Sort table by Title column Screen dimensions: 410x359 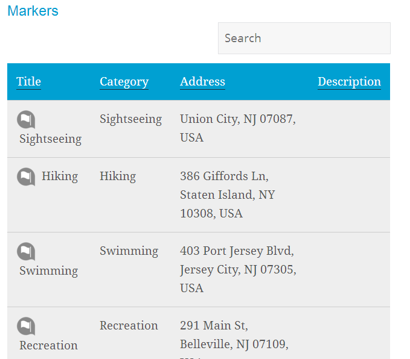[x=29, y=82]
